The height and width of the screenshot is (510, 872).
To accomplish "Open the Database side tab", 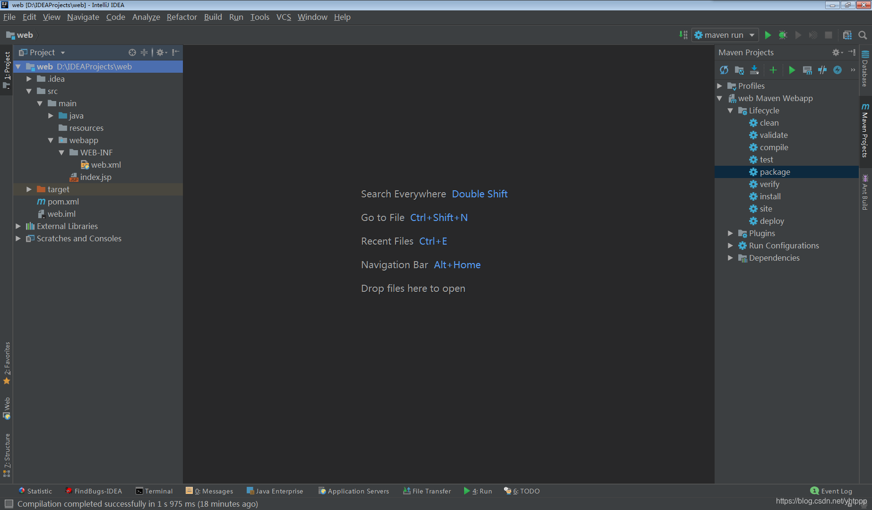I will coord(865,69).
